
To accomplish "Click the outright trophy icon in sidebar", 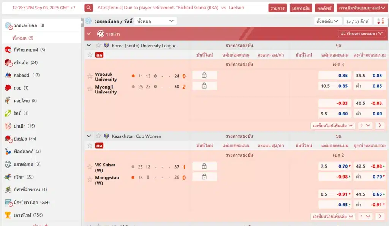I will 8,215.
